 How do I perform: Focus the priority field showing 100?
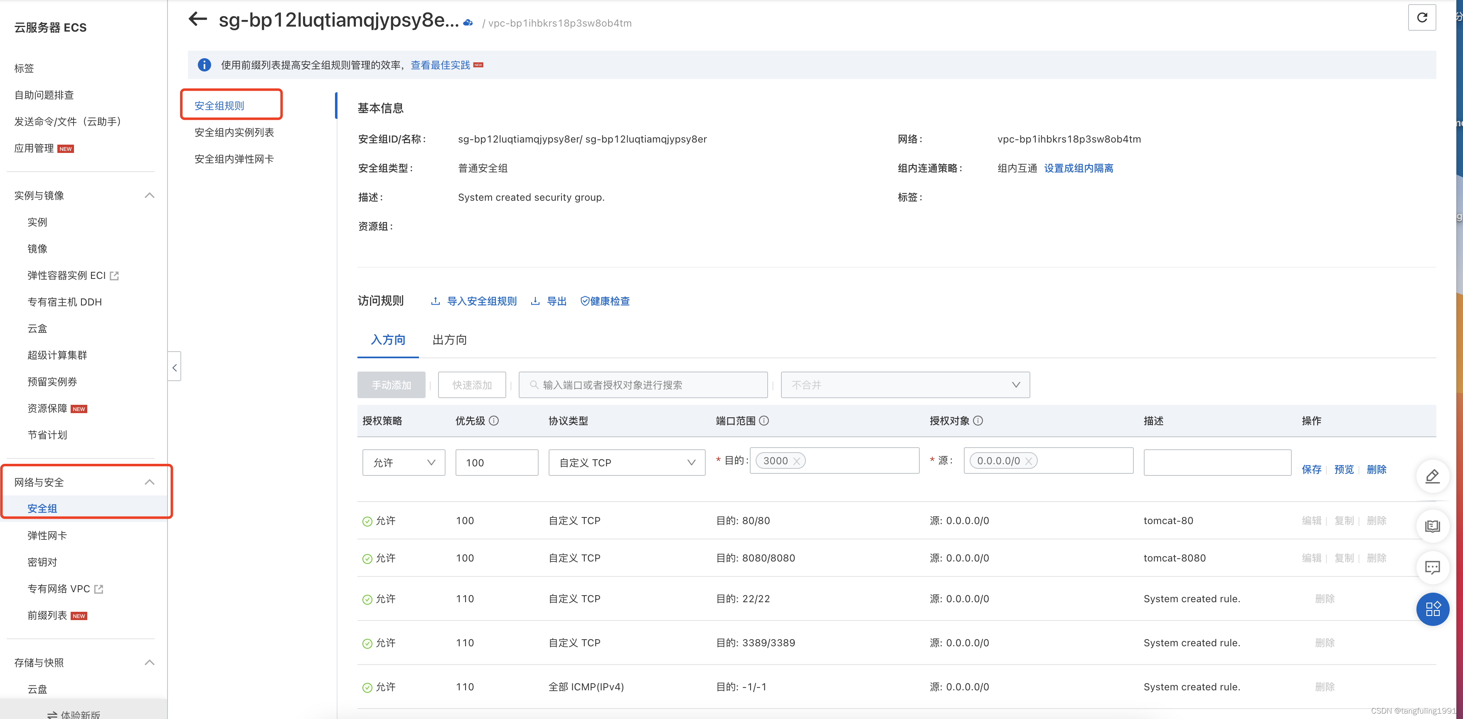tap(496, 462)
